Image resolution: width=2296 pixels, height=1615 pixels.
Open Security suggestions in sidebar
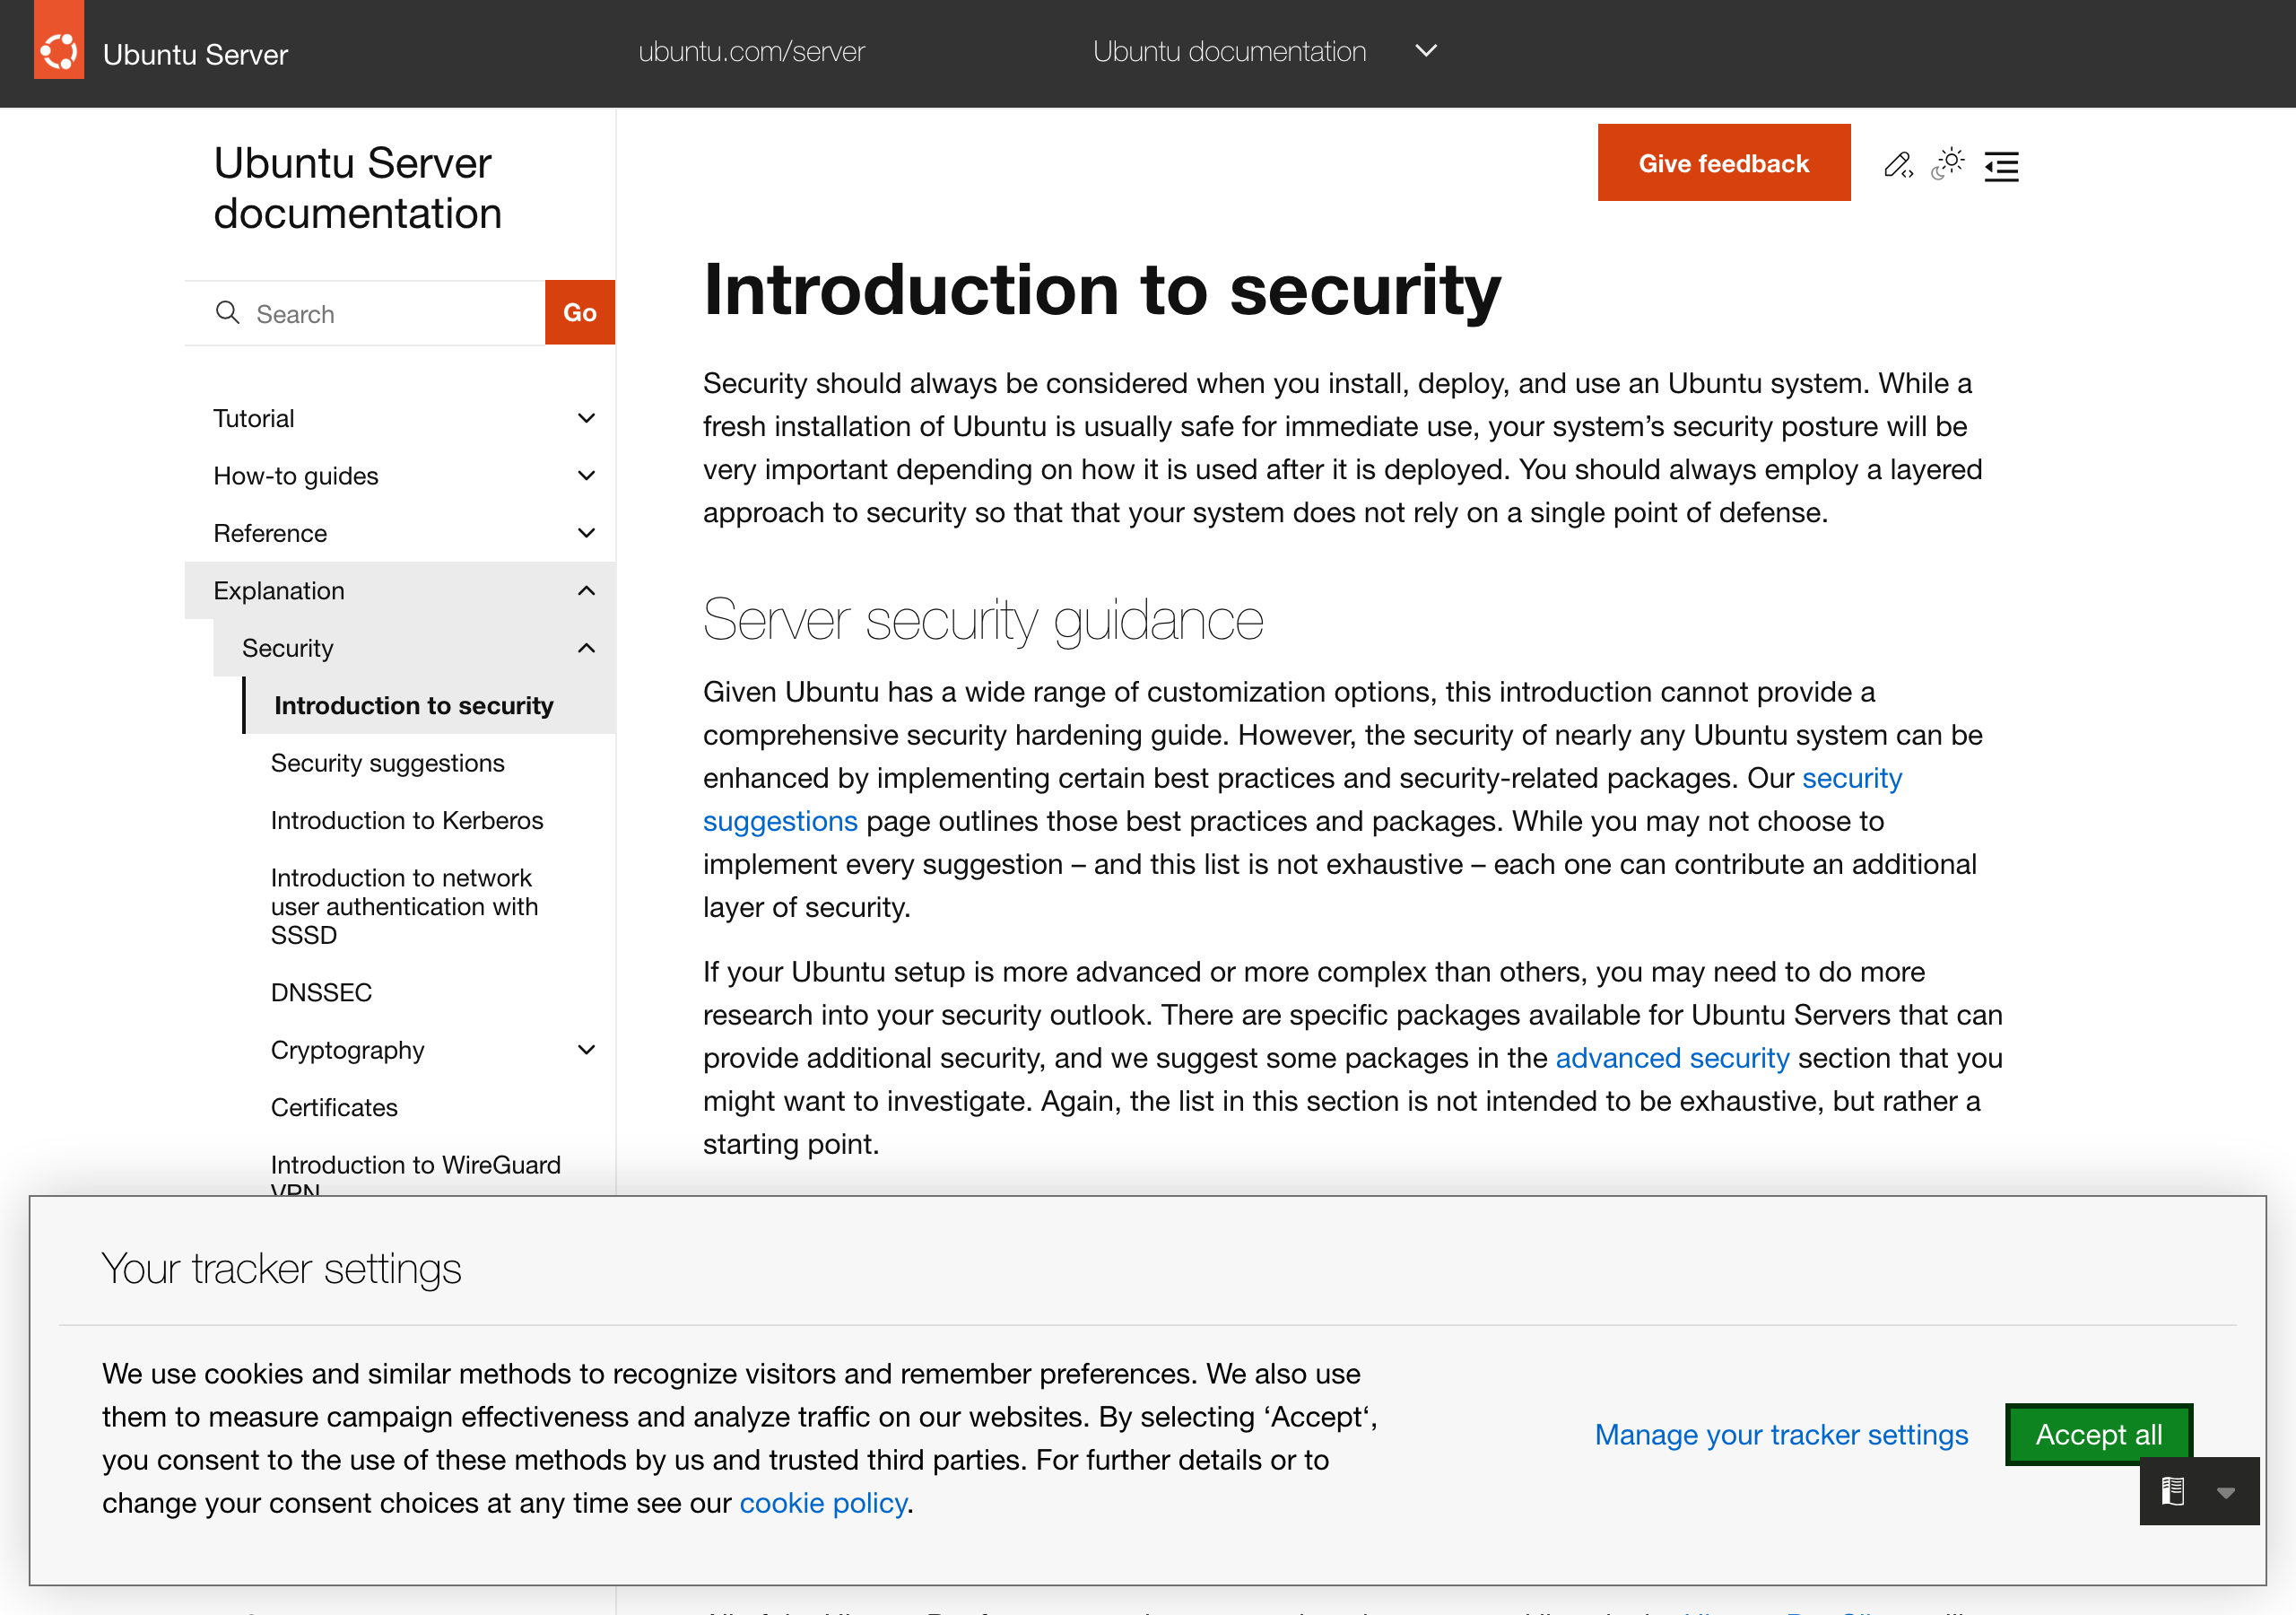[x=388, y=763]
